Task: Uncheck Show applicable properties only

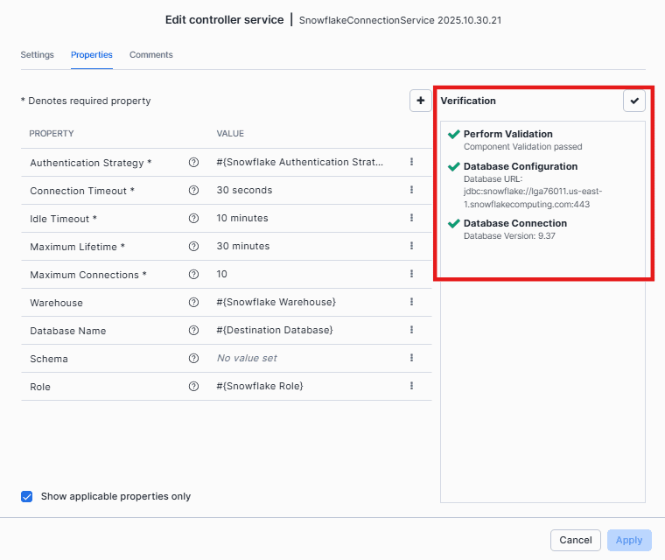Action: (x=27, y=496)
